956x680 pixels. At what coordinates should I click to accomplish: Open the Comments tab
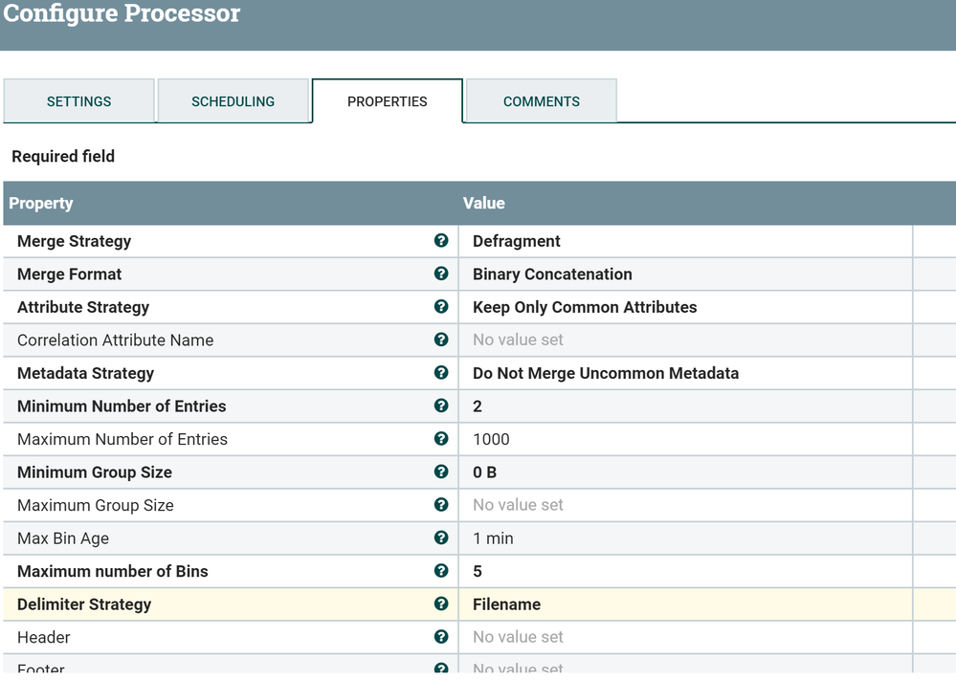tap(542, 101)
